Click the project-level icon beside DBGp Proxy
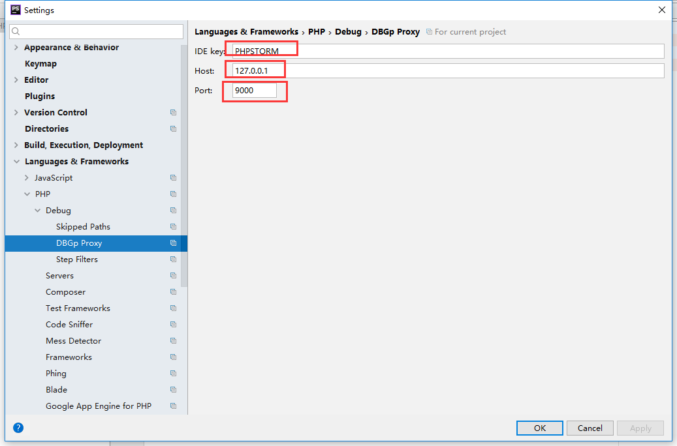 [173, 243]
